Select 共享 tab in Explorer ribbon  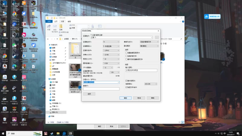click(x=62, y=21)
